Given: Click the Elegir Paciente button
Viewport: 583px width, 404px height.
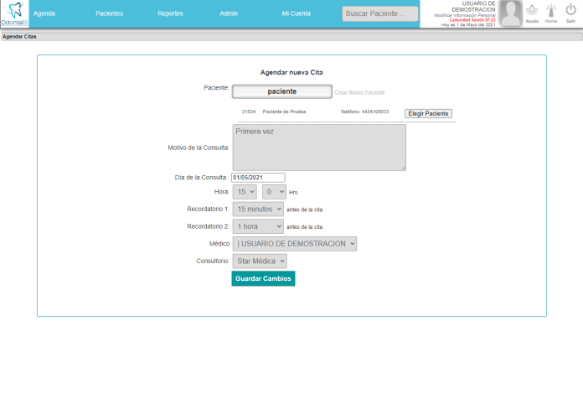Looking at the screenshot, I should tap(429, 113).
